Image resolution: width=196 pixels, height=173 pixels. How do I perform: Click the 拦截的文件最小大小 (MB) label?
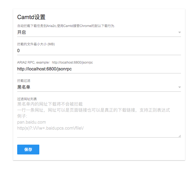(36, 44)
